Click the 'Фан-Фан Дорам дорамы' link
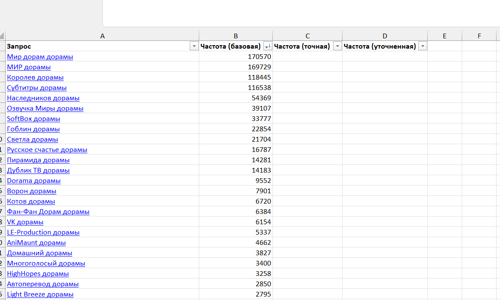The height and width of the screenshot is (300, 500). (48, 212)
